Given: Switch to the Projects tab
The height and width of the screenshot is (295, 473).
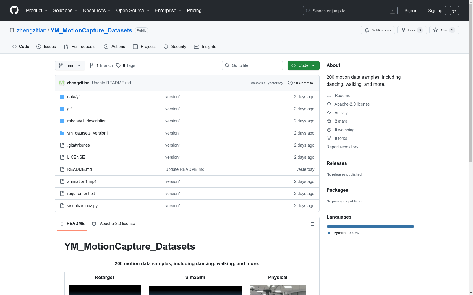Looking at the screenshot, I should pos(144,47).
